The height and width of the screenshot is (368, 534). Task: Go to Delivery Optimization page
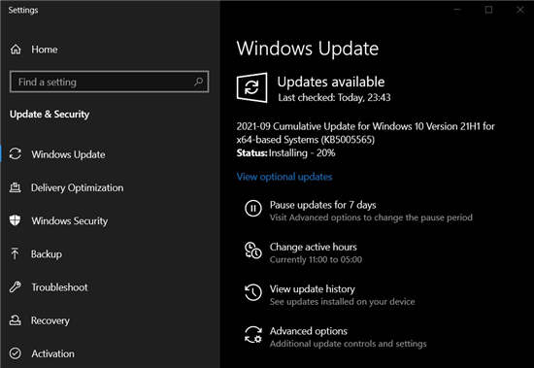point(78,187)
